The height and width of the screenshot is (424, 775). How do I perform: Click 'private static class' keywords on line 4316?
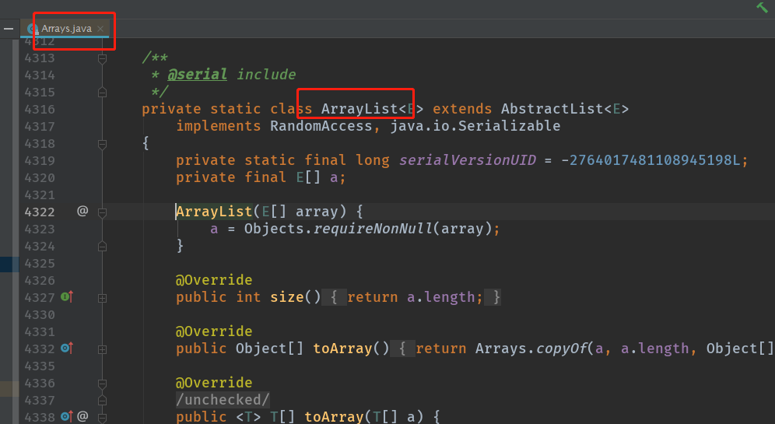tap(227, 109)
